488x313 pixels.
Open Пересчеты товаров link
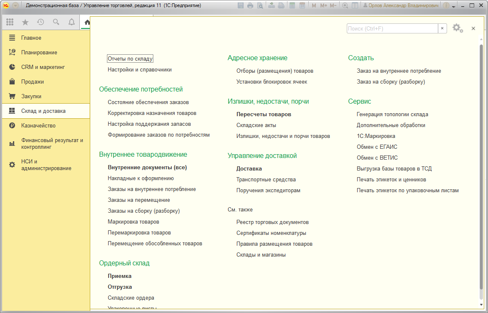point(264,114)
